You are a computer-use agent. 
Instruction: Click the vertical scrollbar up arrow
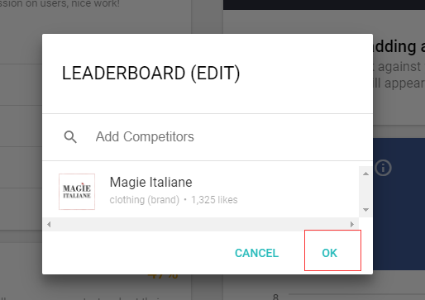(365, 174)
